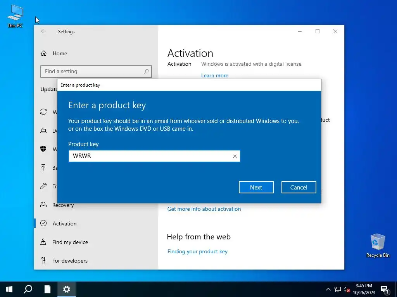Go to Settings Home

60,53
